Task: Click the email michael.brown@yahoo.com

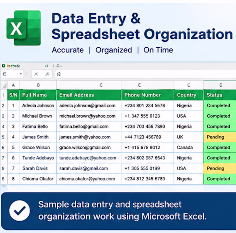Action: [87, 116]
